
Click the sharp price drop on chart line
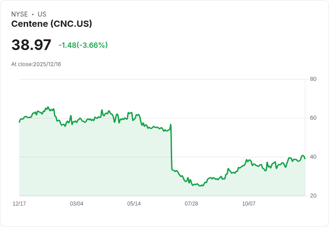click(171, 147)
